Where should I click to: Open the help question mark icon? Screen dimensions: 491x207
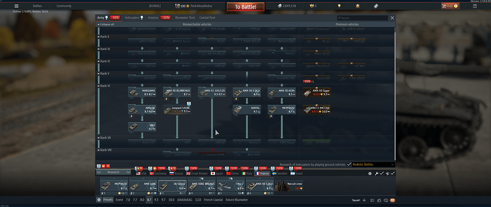coord(475,6)
